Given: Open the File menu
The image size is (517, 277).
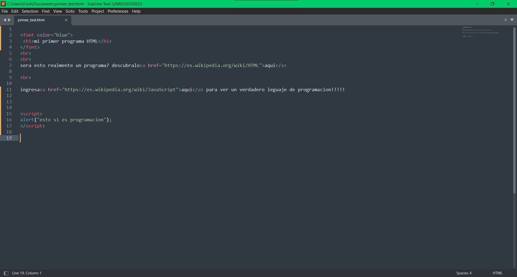Looking at the screenshot, I should click(x=5, y=11).
